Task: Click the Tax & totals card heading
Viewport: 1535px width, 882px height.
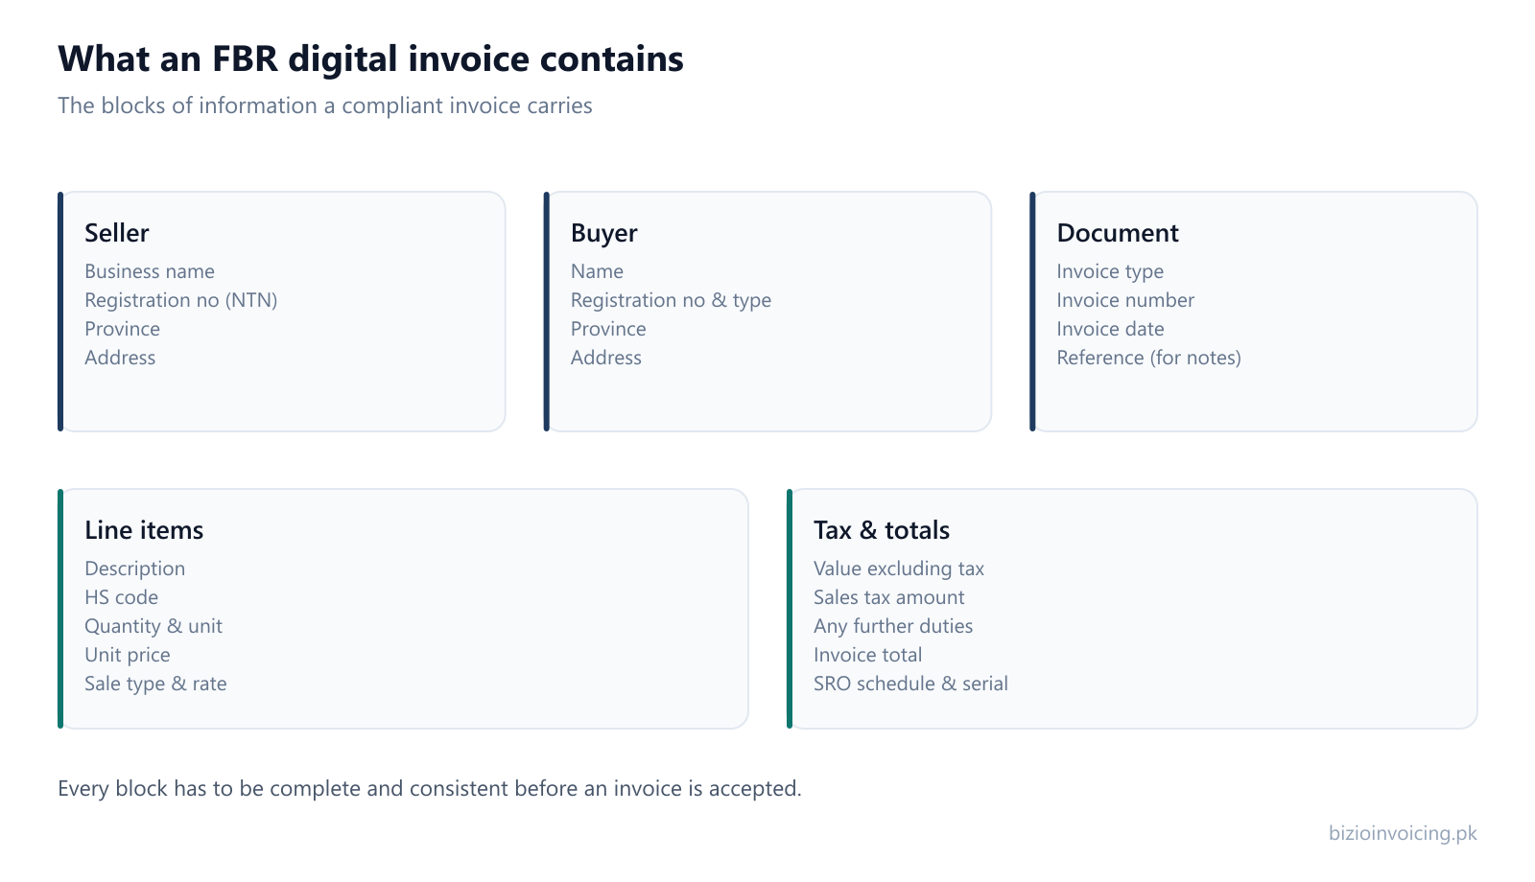Action: (x=882, y=530)
